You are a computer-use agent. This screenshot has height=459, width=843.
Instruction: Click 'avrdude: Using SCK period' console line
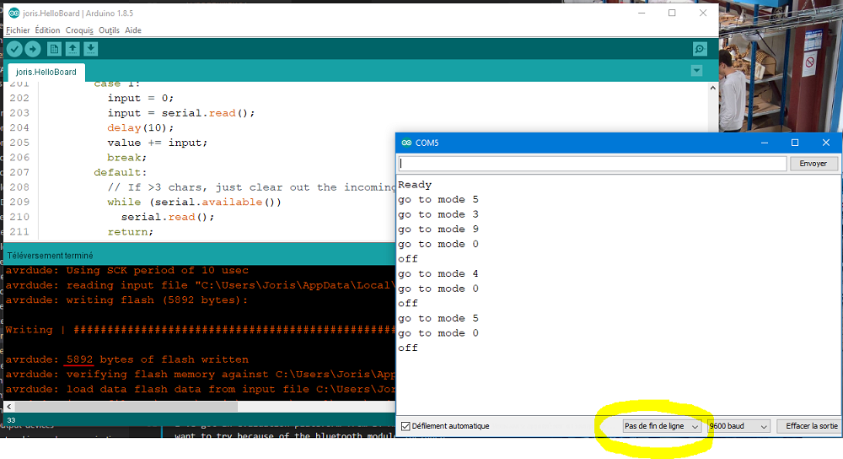click(127, 270)
